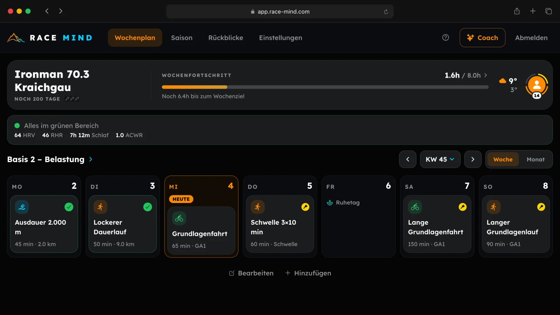Open the KW 45 week dropdown
The height and width of the screenshot is (315, 560).
click(440, 159)
